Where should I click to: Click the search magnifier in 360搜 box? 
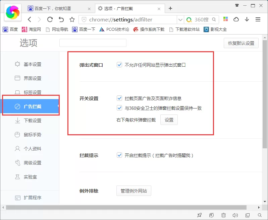click(214, 19)
